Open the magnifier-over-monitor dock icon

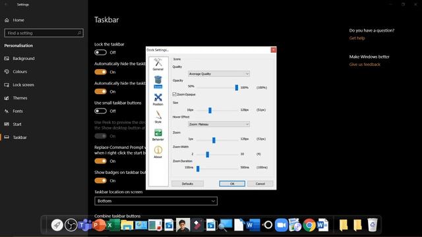226,225
